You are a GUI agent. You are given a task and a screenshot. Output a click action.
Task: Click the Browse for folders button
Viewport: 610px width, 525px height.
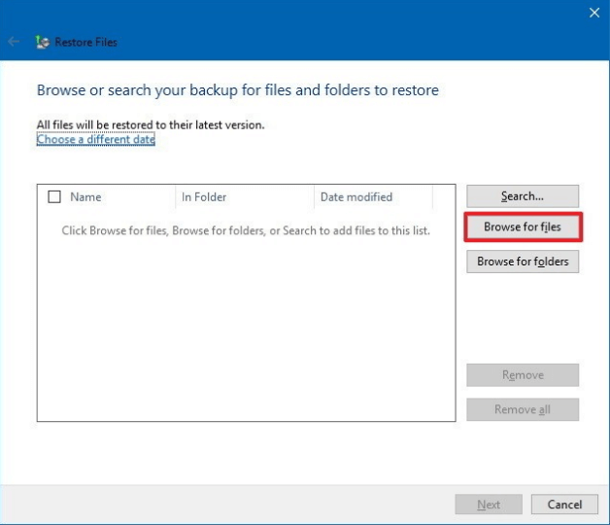coord(523,262)
